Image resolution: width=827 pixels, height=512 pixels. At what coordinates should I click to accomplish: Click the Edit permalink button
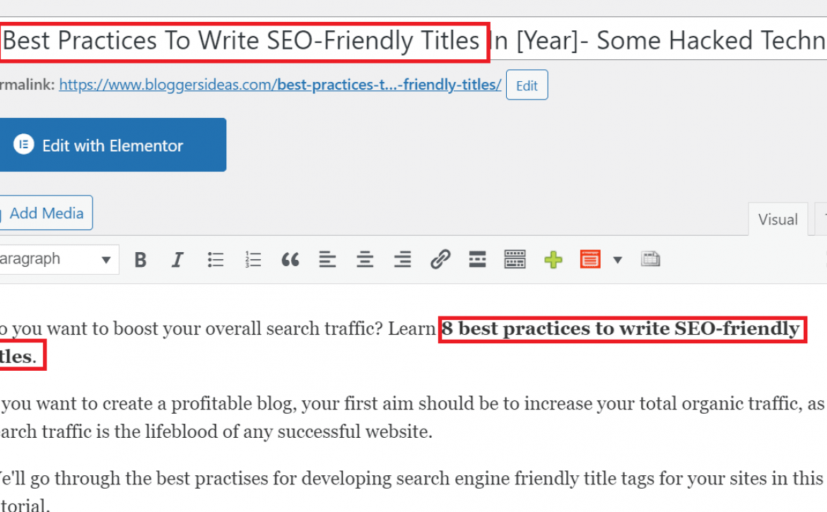[527, 85]
